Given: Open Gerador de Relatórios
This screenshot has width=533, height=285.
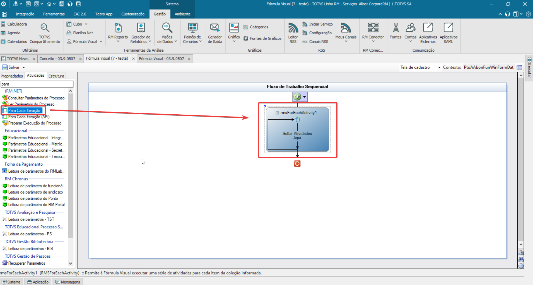Looking at the screenshot, I should 141,33.
